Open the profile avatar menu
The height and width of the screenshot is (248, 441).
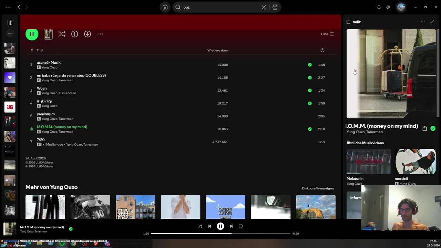401,7
